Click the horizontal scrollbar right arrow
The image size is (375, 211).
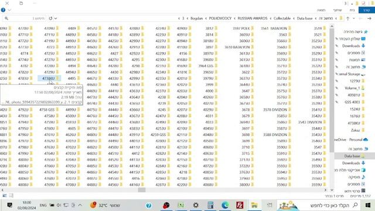[325, 190]
